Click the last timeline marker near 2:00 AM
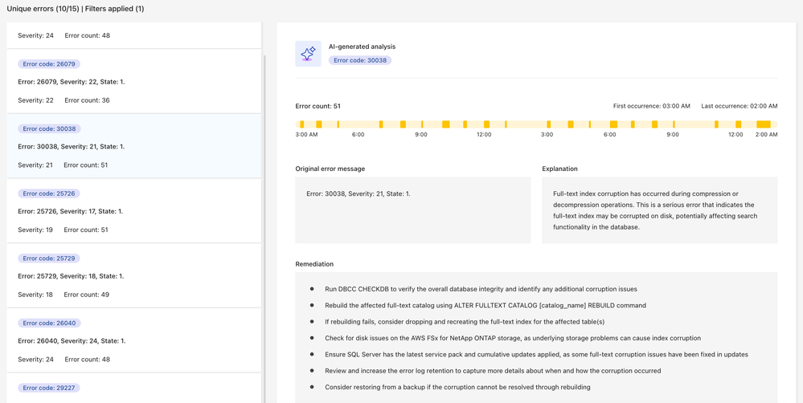 (x=764, y=124)
